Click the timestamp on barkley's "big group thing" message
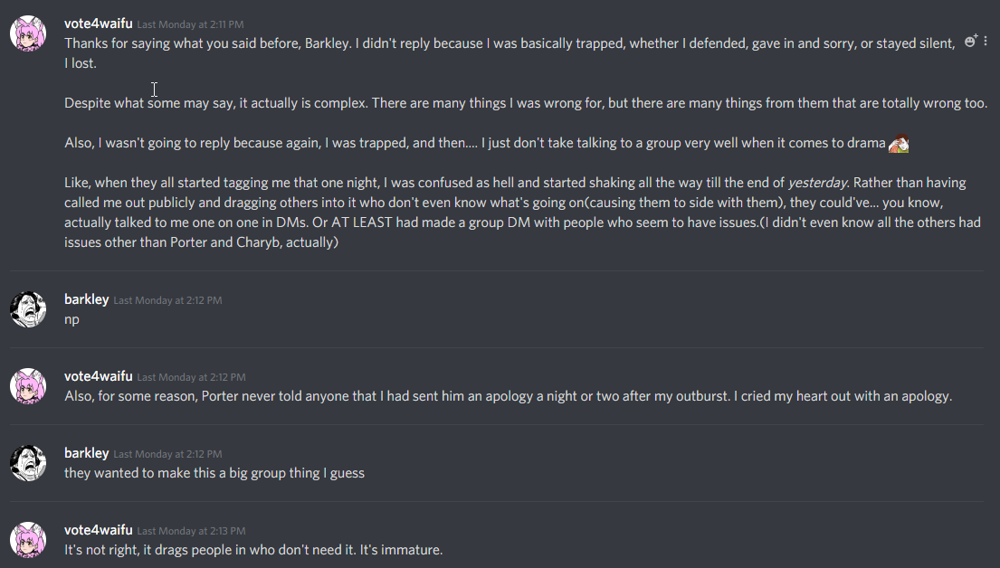 pos(167,454)
